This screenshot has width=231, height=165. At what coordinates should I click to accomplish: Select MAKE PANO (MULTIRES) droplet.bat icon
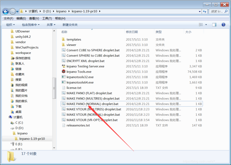click(x=64, y=98)
